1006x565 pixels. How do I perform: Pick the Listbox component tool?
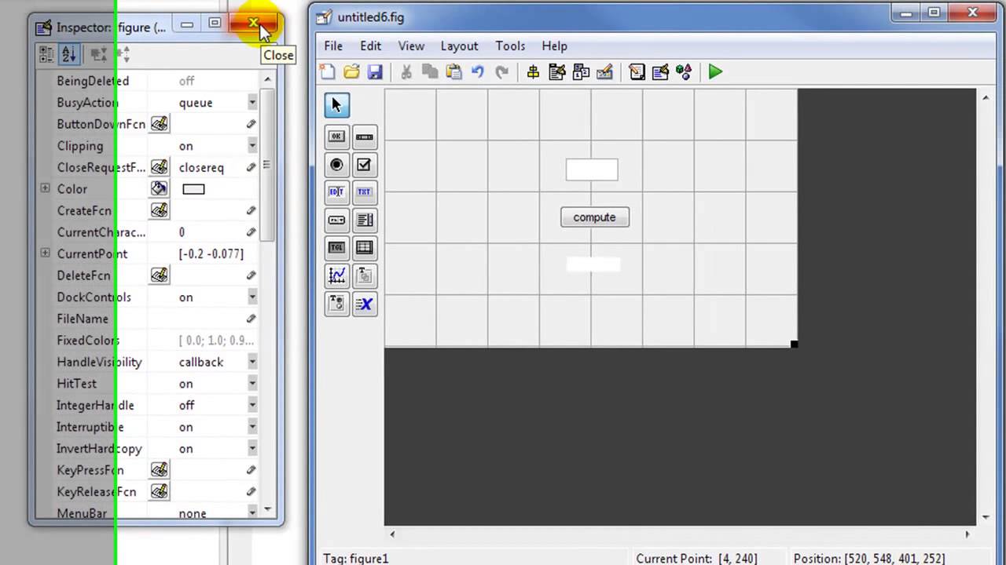[364, 221]
